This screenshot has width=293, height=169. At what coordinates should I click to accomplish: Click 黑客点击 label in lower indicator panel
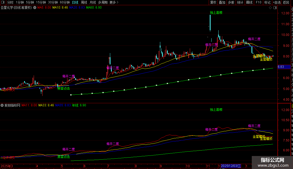click(x=64, y=157)
